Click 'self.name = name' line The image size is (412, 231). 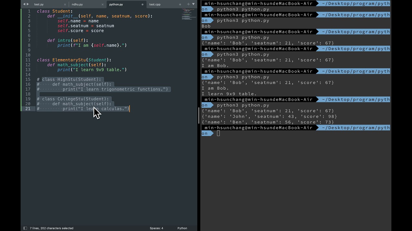click(x=78, y=21)
